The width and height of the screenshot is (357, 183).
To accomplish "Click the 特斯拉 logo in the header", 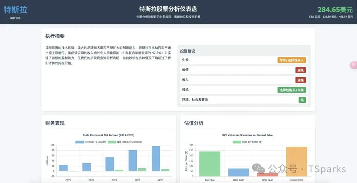I will point(15,10).
